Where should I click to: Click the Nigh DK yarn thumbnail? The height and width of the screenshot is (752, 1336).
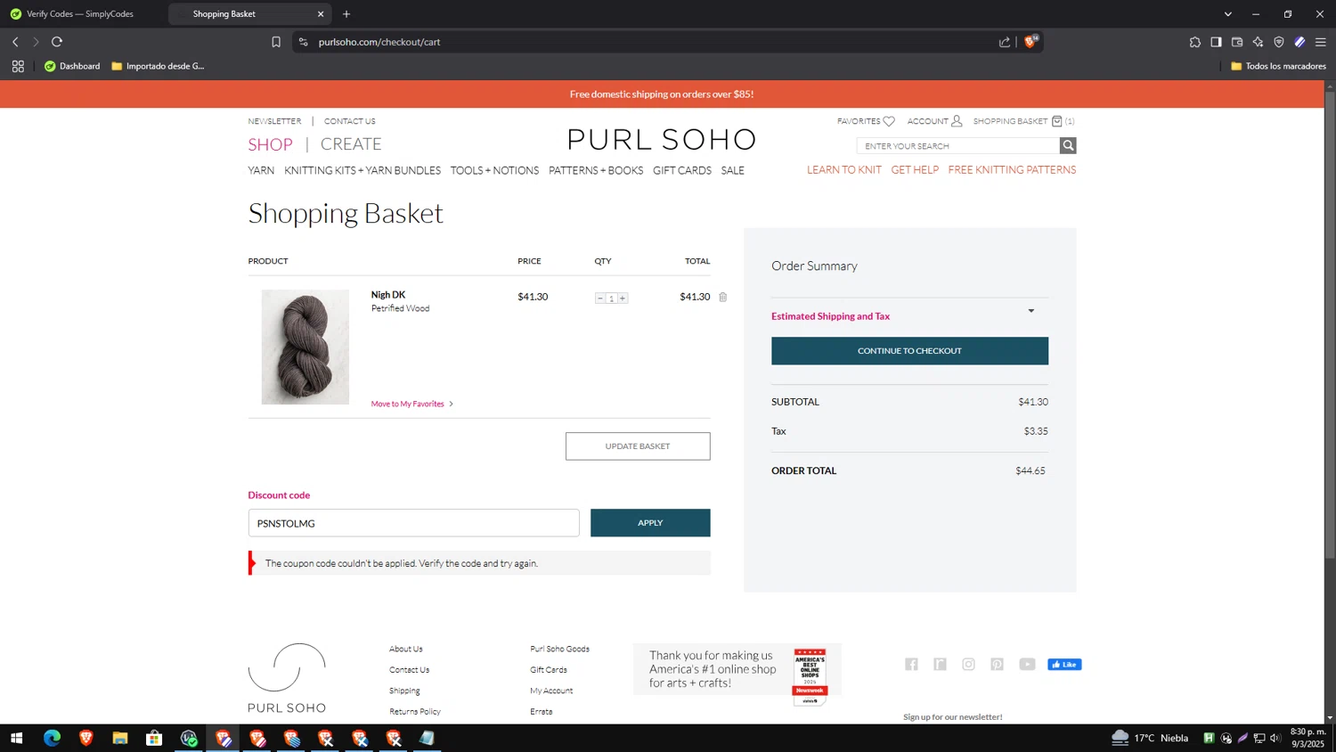(305, 347)
